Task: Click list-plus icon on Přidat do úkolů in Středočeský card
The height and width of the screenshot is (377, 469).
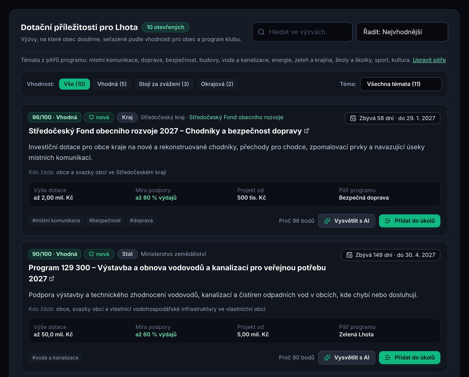Action: click(x=388, y=221)
